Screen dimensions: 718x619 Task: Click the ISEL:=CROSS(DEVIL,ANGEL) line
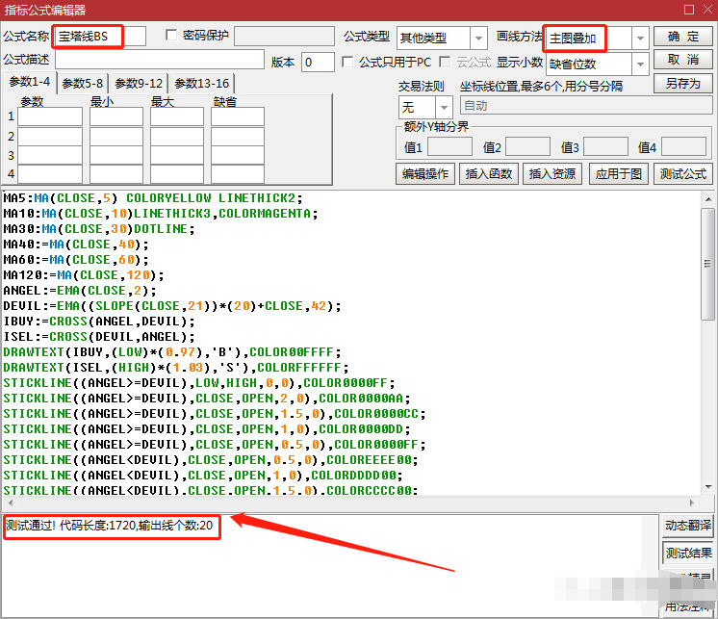(x=99, y=337)
